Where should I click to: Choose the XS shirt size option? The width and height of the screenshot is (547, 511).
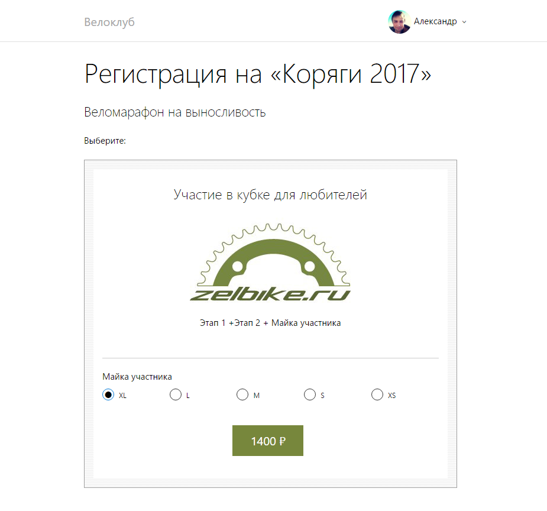point(377,394)
